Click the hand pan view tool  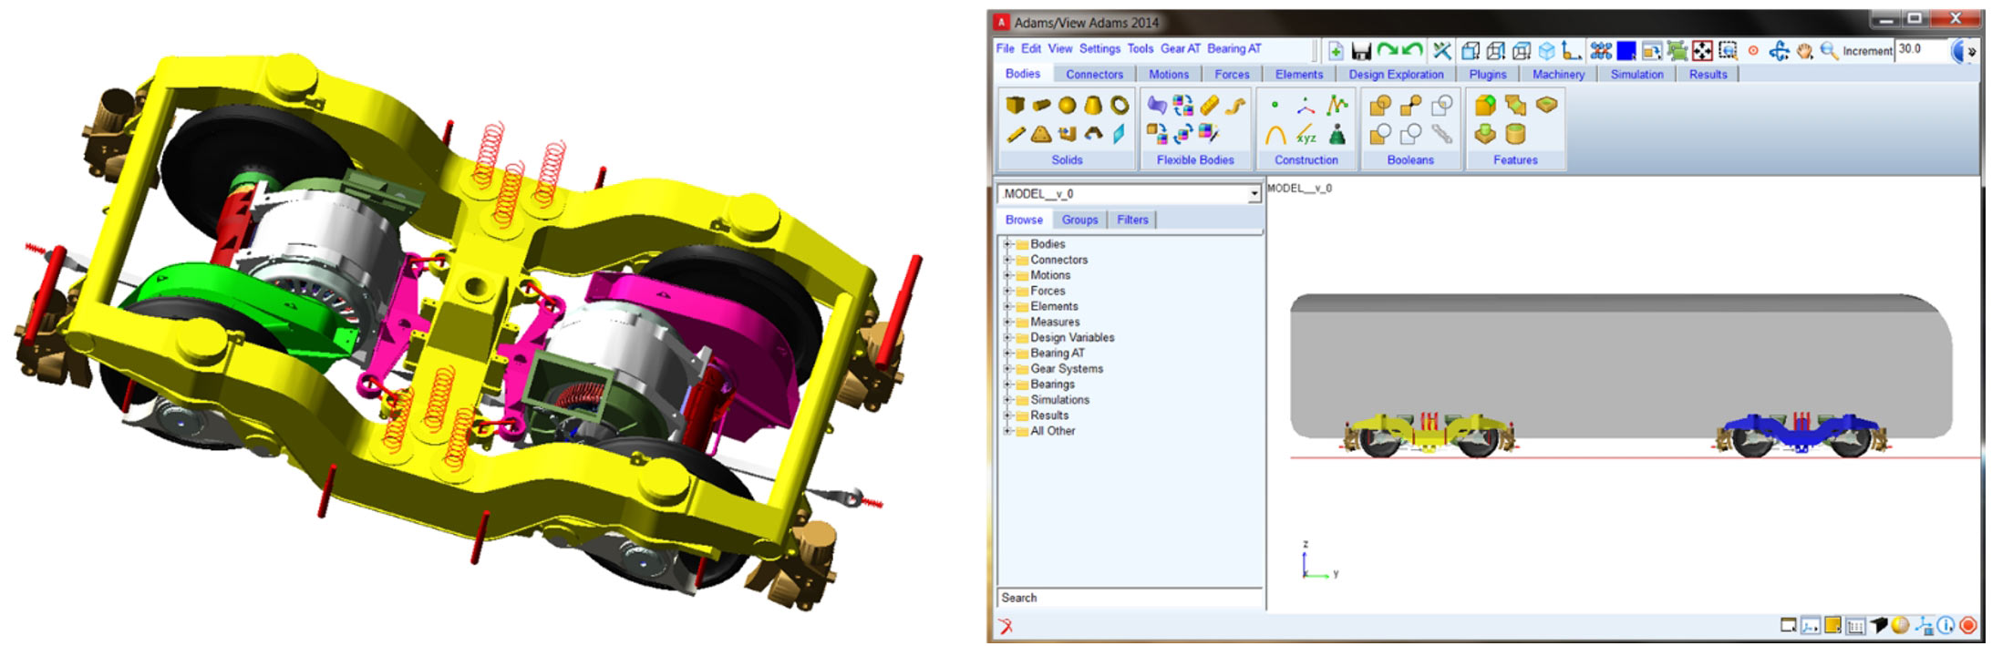[1804, 51]
